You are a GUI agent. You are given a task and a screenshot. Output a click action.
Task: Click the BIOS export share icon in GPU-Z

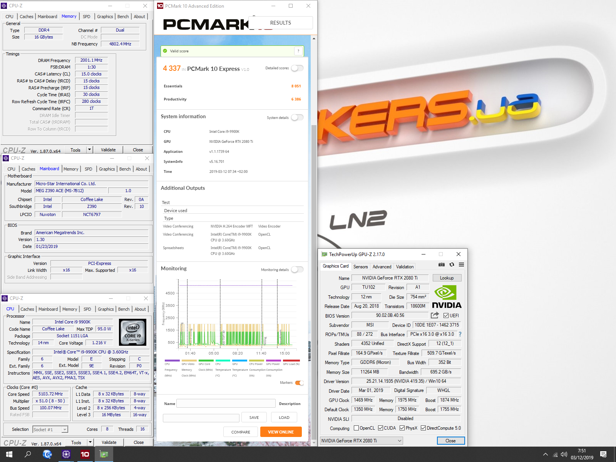pos(435,315)
